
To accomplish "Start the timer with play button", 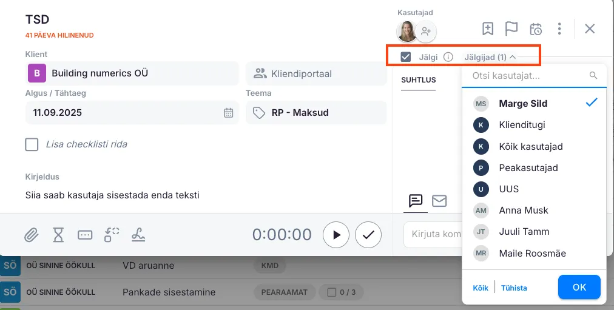I will tap(336, 235).
